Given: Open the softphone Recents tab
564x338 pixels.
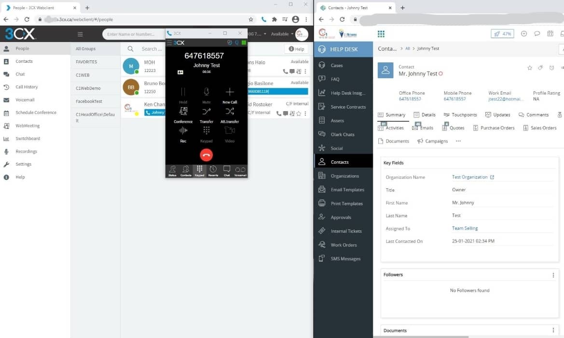Looking at the screenshot, I should click(x=213, y=171).
